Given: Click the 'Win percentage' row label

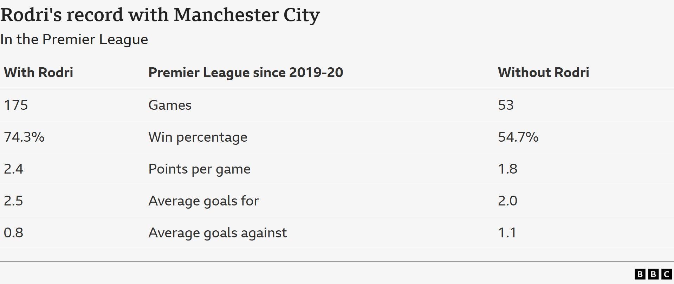Looking at the screenshot, I should 198,137.
